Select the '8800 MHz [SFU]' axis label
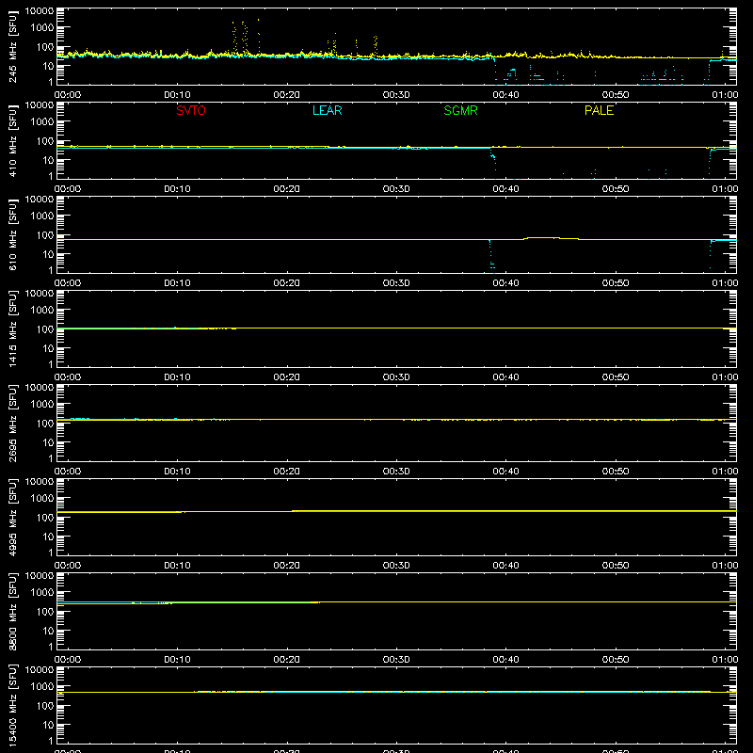 click(x=12, y=611)
